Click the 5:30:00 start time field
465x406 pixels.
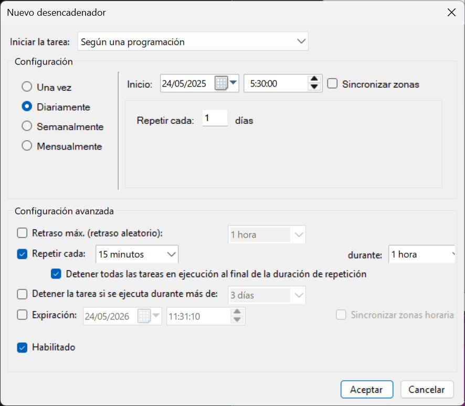pos(275,84)
